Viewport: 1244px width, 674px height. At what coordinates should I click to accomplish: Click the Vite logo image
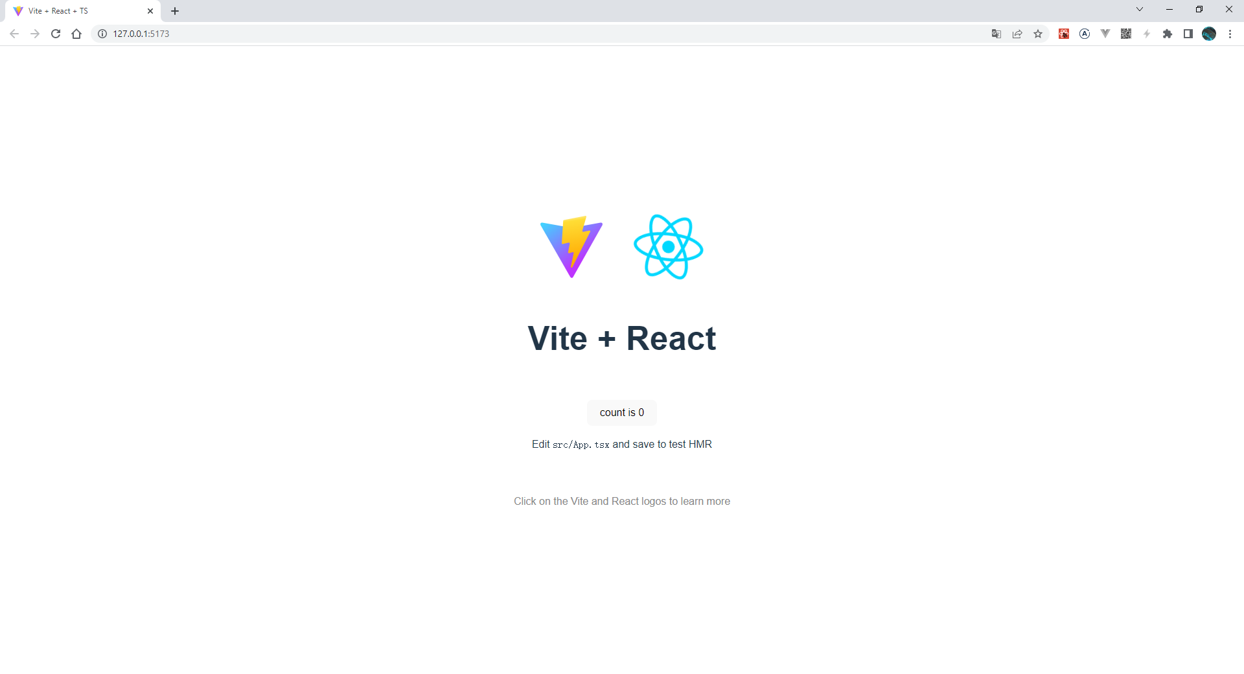(571, 247)
